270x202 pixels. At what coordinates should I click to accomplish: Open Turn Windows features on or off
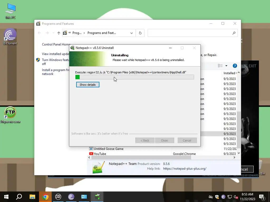tap(55, 62)
